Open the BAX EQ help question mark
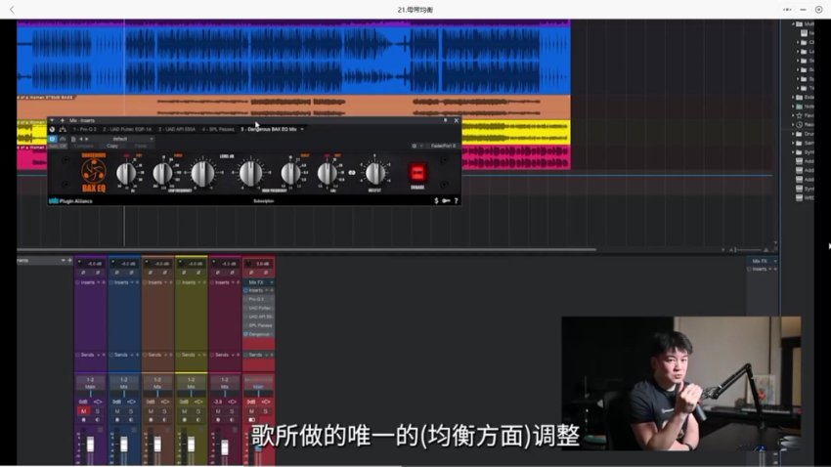Viewport: 831px width, 467px height. [456, 201]
